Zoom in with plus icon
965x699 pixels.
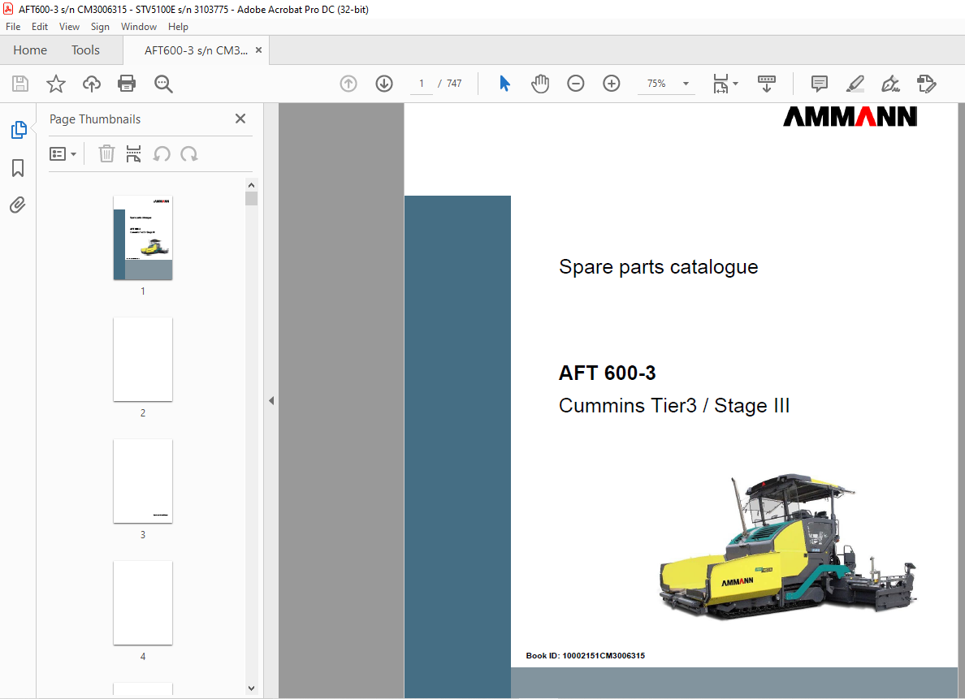pyautogui.click(x=611, y=84)
